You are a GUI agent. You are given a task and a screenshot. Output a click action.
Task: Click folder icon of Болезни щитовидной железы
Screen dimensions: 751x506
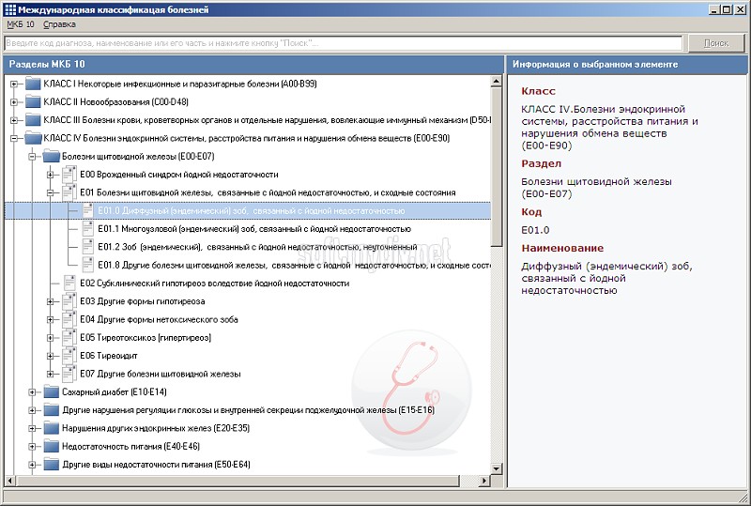coord(51,157)
